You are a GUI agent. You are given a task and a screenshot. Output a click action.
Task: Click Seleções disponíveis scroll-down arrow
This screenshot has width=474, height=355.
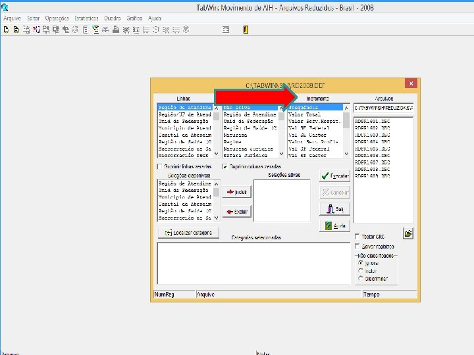(216, 218)
